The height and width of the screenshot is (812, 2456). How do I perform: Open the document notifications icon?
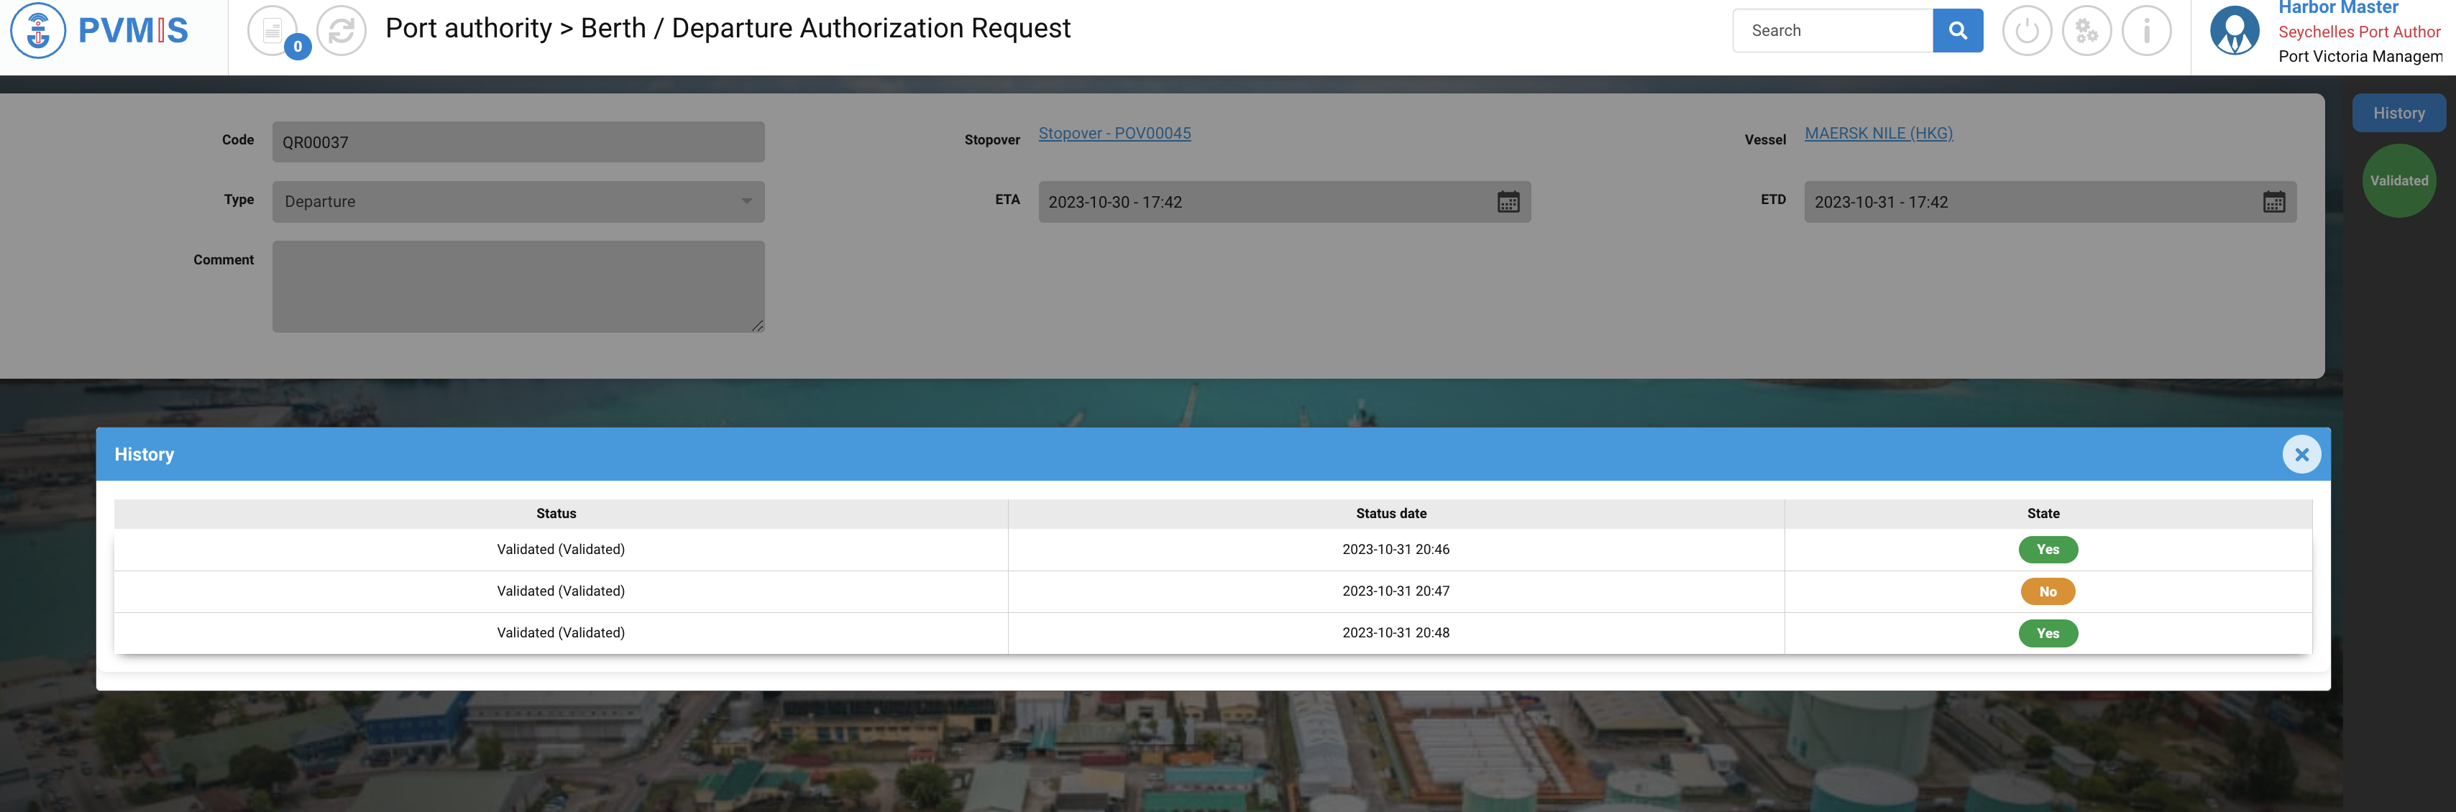pos(272,30)
